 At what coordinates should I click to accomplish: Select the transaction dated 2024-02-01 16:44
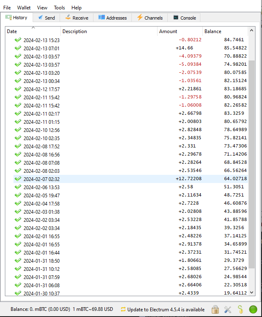[x=131, y=252]
